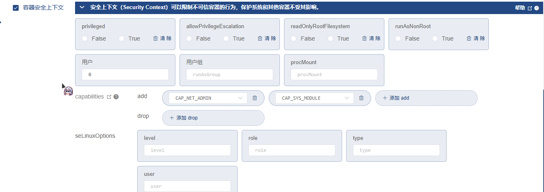This screenshot has height=192, width=544.
Task: Set readOnlyRootFilesystem to False
Action: tap(294, 38)
